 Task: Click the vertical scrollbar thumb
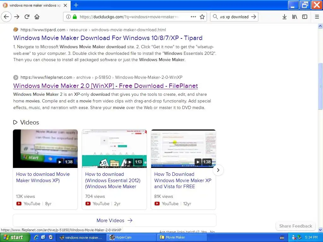click(x=320, y=86)
